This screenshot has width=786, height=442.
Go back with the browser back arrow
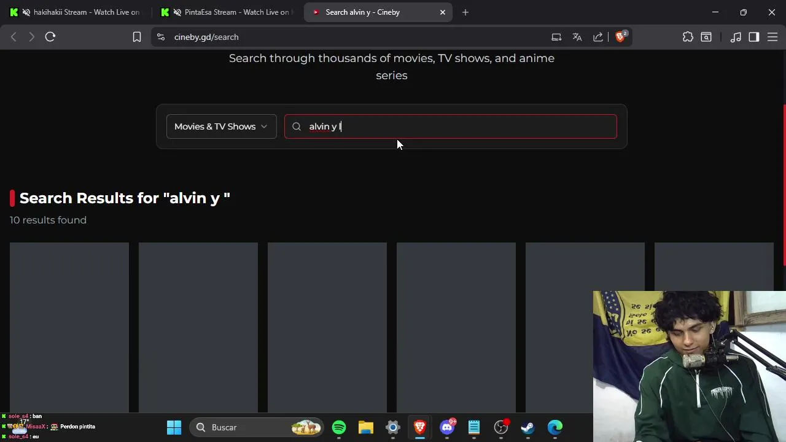tap(14, 37)
